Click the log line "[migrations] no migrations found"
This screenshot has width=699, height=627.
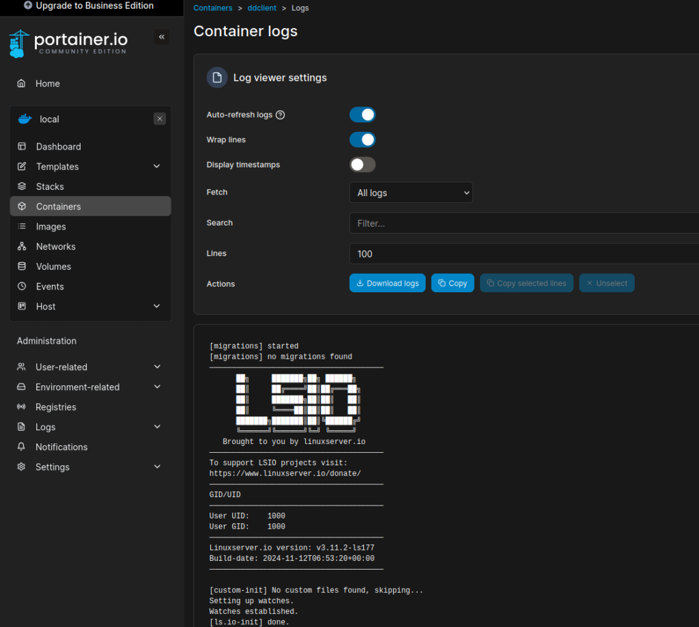(281, 357)
